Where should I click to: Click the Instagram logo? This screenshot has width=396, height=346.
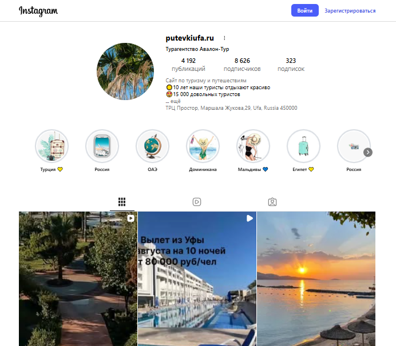pyautogui.click(x=38, y=11)
